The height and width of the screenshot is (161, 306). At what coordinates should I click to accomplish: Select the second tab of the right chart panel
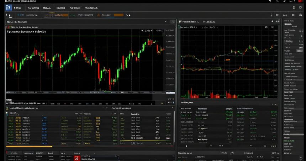(x=209, y=22)
